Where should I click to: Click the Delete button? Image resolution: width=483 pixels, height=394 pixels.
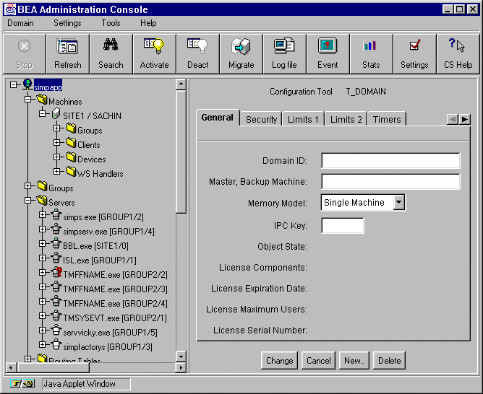[x=389, y=360]
